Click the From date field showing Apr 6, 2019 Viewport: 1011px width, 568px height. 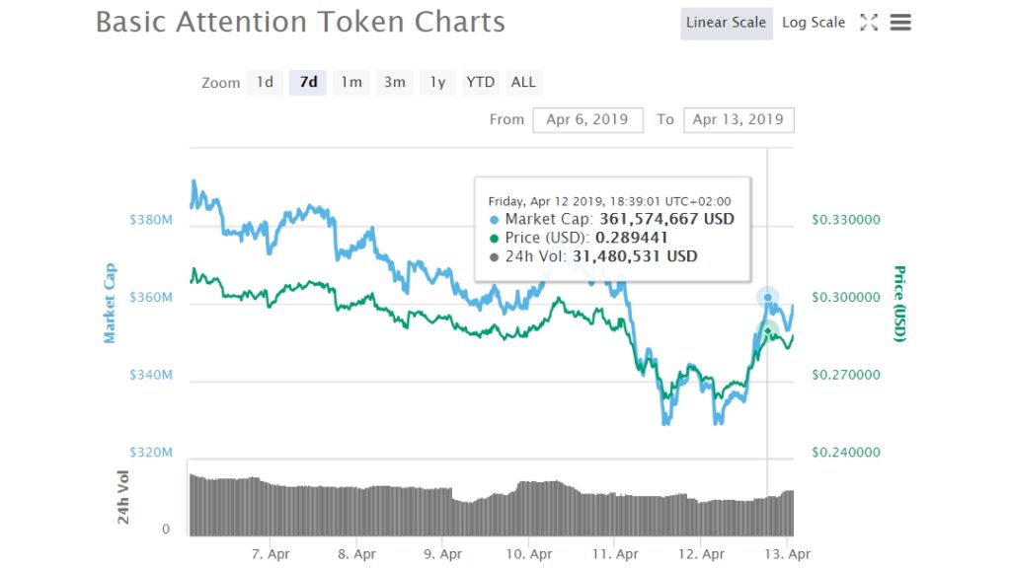point(587,119)
